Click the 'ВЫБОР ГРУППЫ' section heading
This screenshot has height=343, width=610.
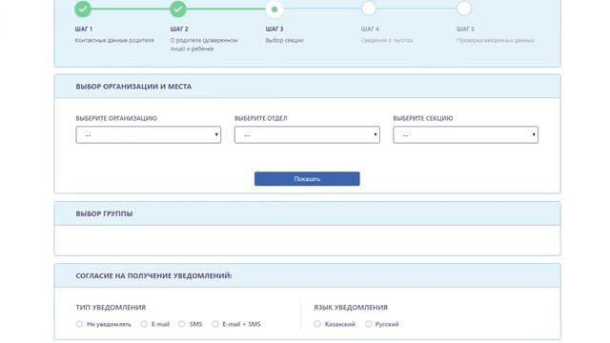[x=104, y=213]
